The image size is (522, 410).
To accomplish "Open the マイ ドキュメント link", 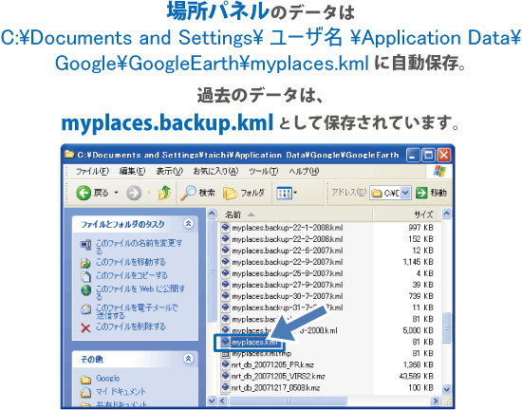I will [x=121, y=392].
